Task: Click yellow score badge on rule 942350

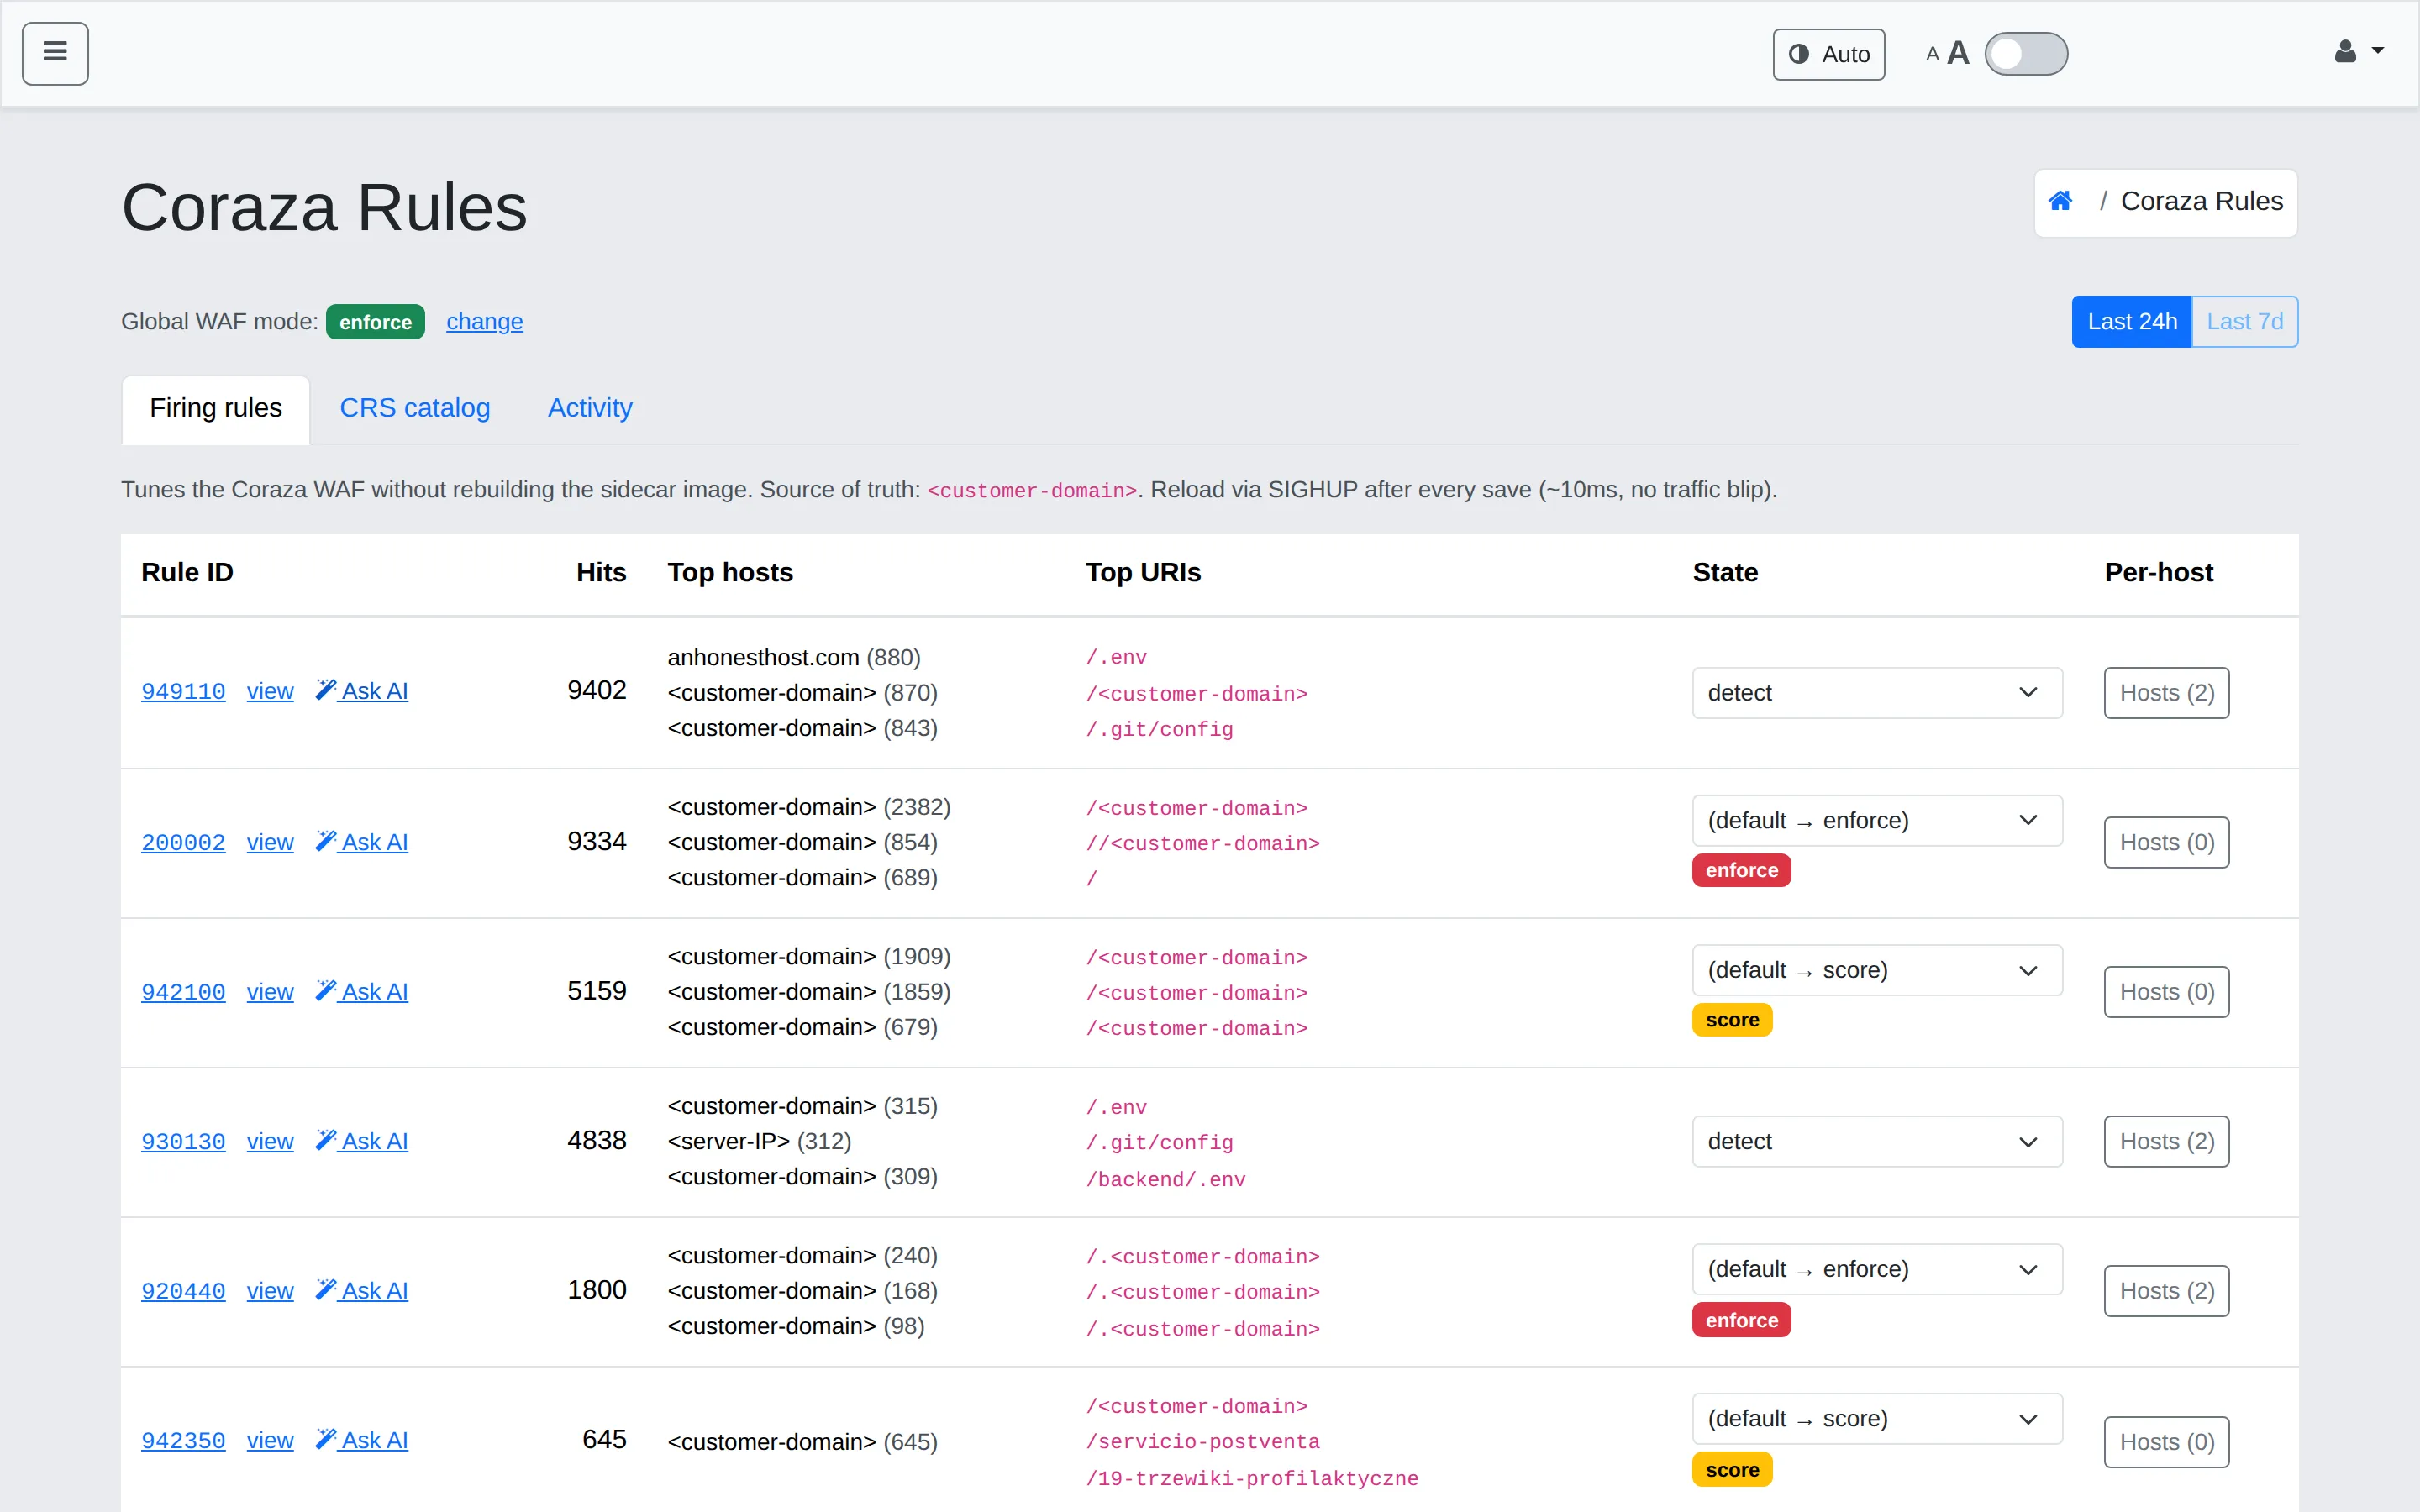Action: click(x=1732, y=1470)
